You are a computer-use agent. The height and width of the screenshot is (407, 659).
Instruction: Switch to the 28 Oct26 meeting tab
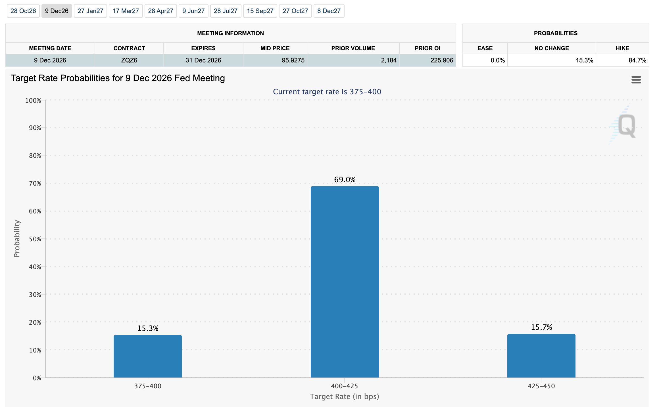click(23, 11)
